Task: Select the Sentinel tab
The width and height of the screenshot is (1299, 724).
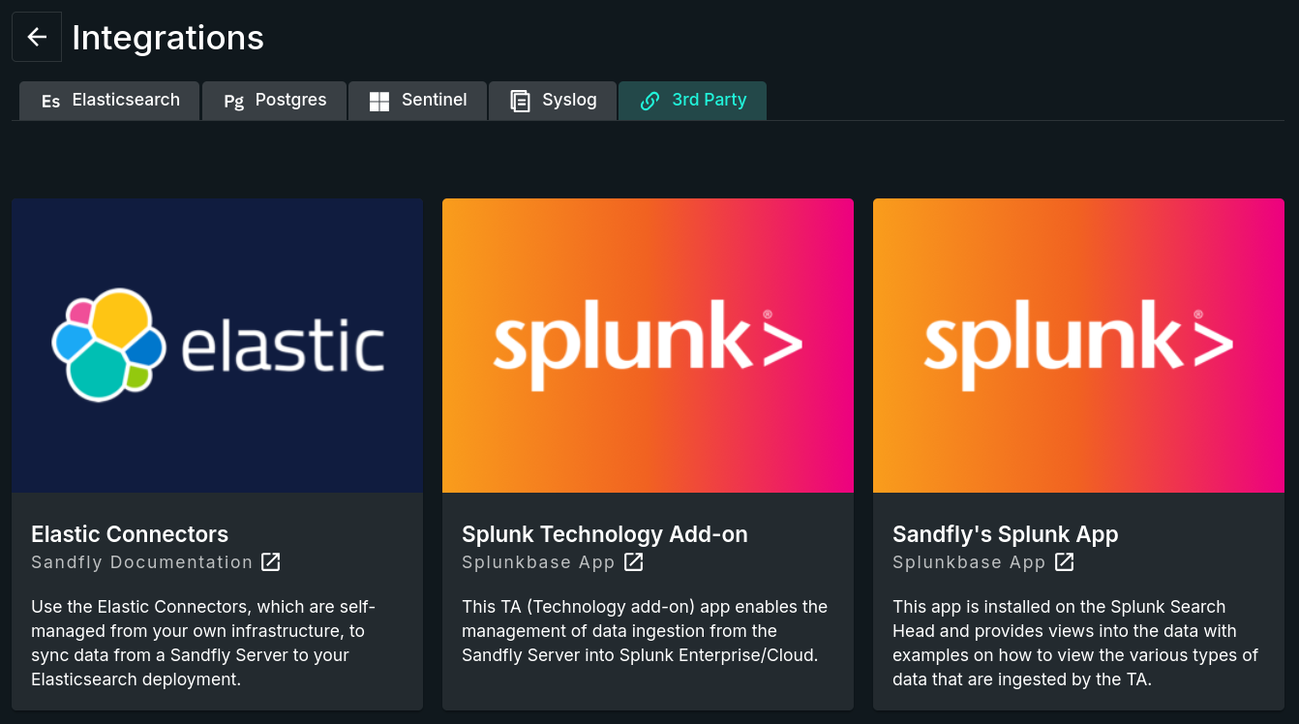Action: 417,101
